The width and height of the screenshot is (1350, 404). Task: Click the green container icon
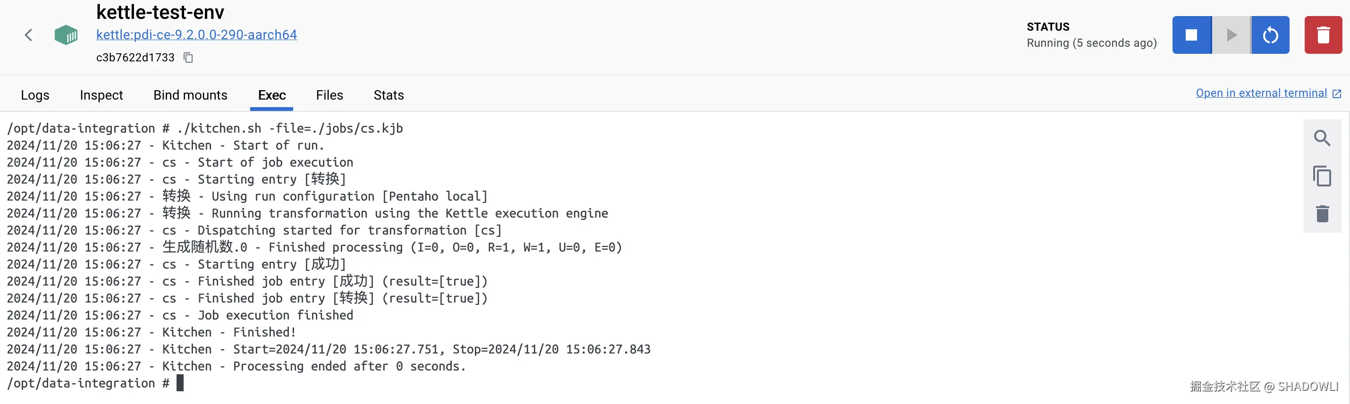(66, 35)
